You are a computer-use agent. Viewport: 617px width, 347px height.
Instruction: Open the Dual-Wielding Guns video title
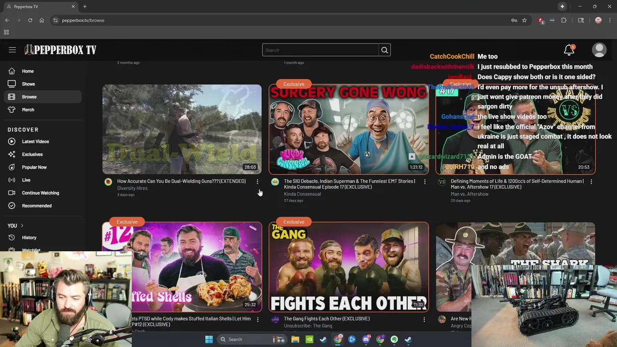coord(181,181)
